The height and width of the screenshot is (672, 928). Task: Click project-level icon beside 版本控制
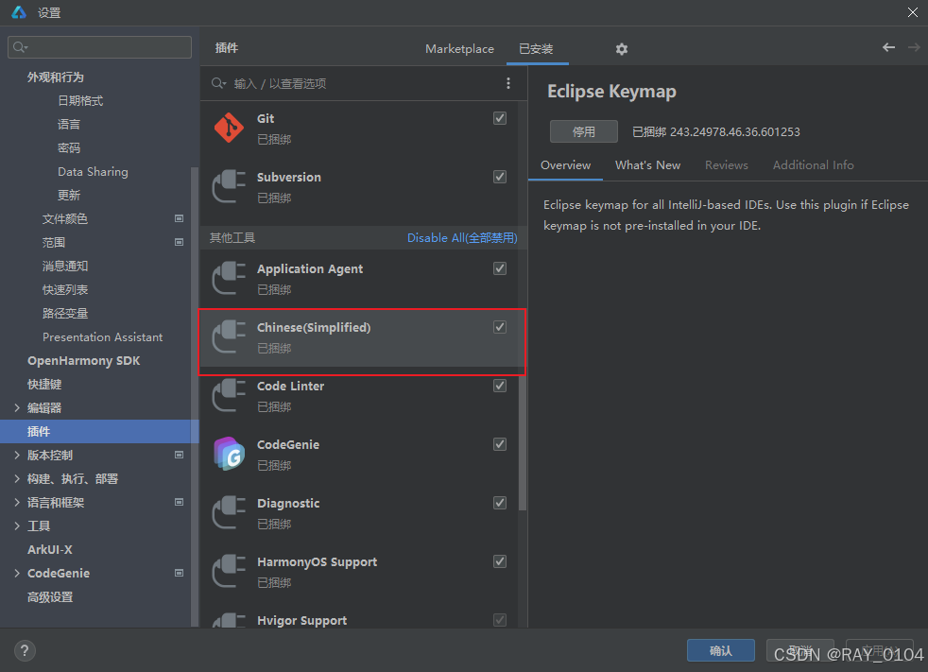[179, 455]
